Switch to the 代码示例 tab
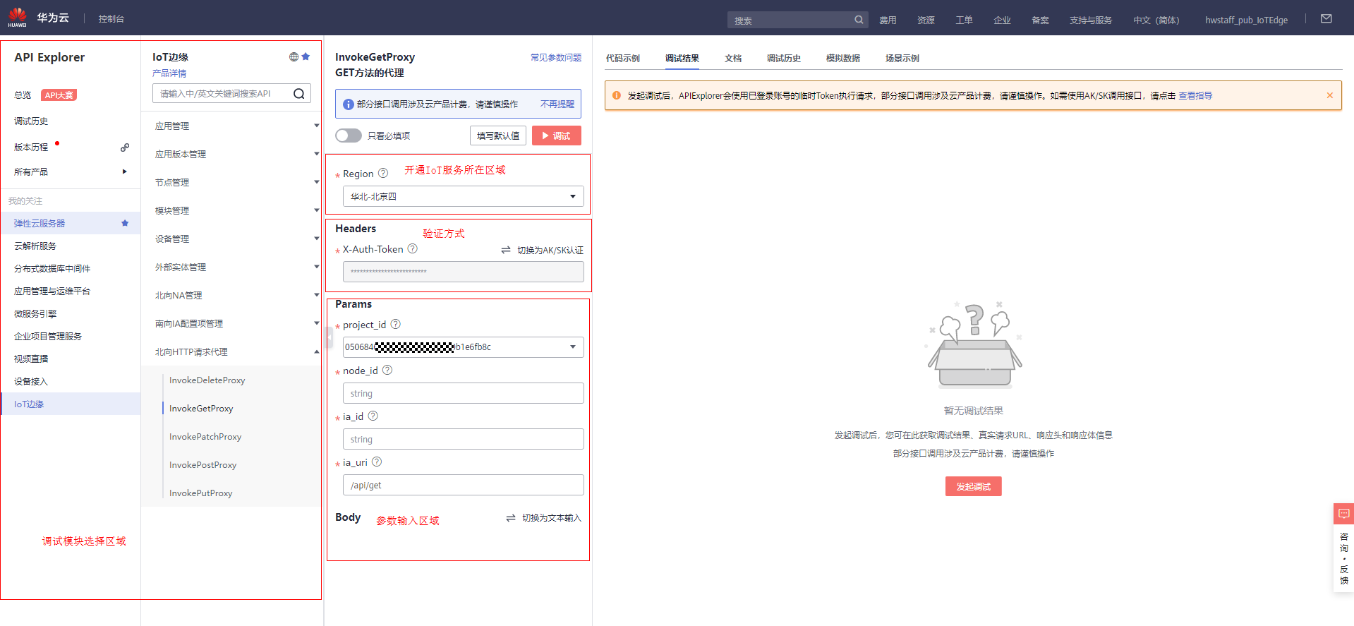 point(623,58)
